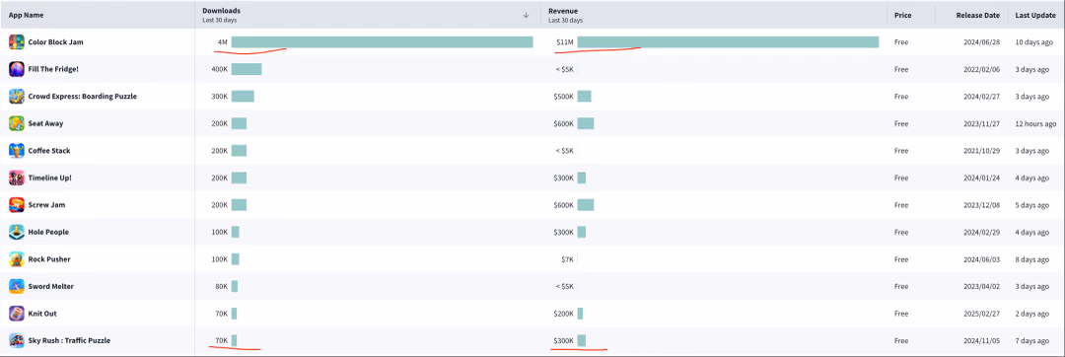Open the Sword Melter app link
Image resolution: width=1065 pixels, height=357 pixels.
tap(51, 286)
